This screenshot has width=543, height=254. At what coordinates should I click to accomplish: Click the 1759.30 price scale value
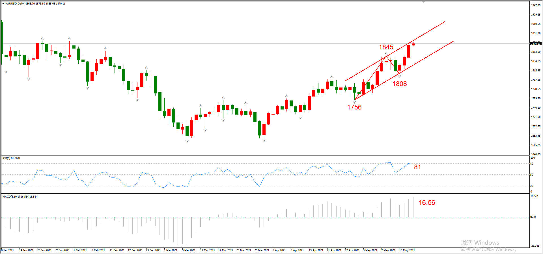tap(536, 98)
